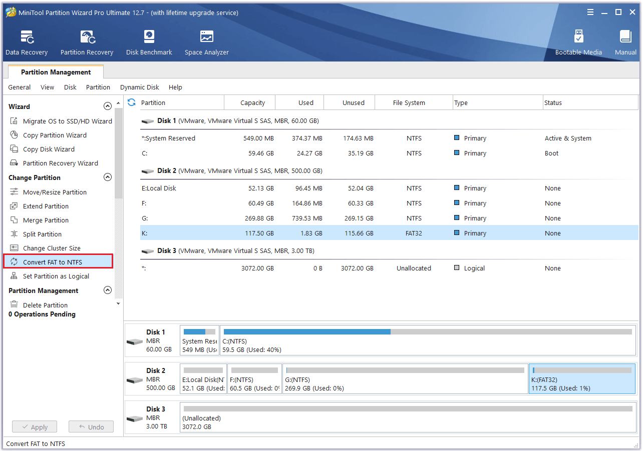This screenshot has width=643, height=451.
Task: Collapse the Change Partition section
Action: [107, 177]
